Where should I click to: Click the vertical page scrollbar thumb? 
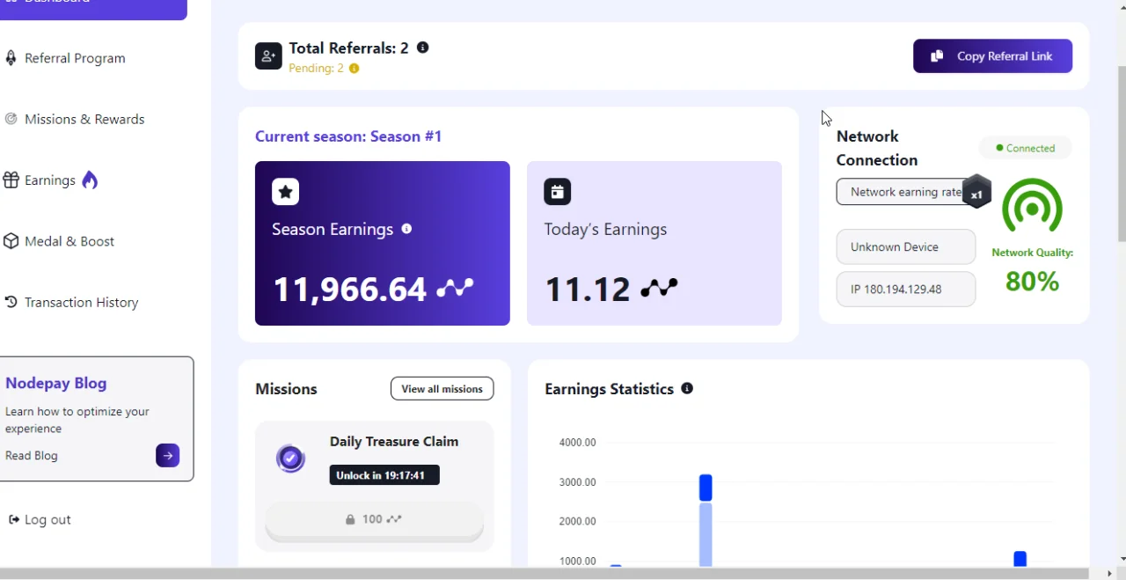point(1122,156)
